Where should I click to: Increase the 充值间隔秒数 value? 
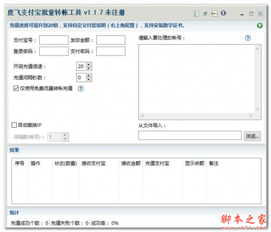[x=88, y=76]
